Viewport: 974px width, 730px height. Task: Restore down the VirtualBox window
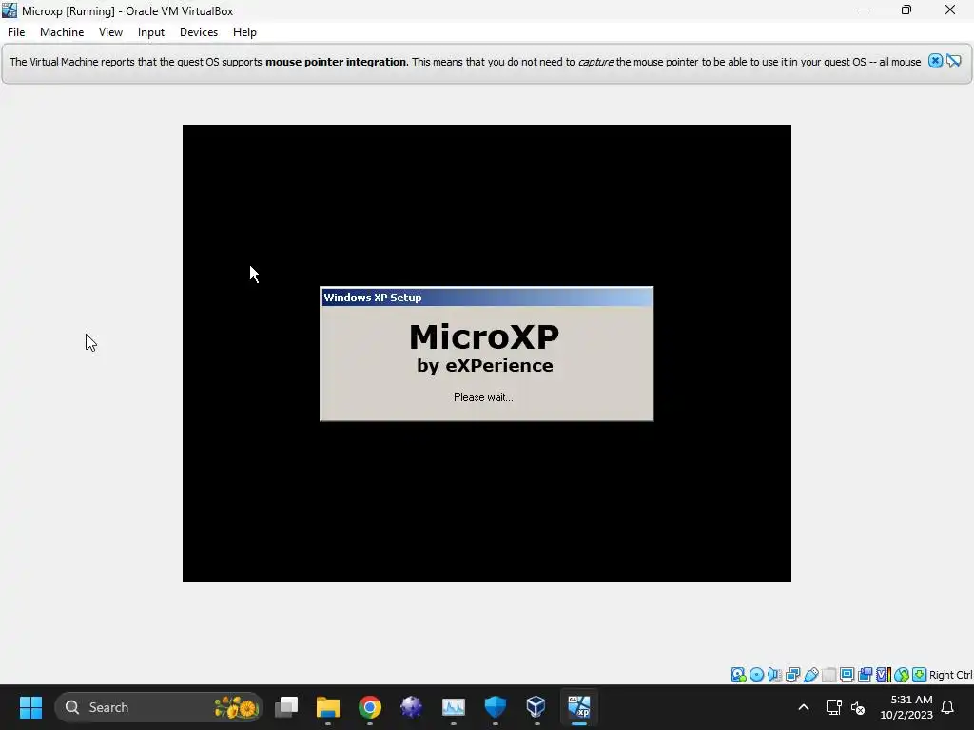pos(906,10)
